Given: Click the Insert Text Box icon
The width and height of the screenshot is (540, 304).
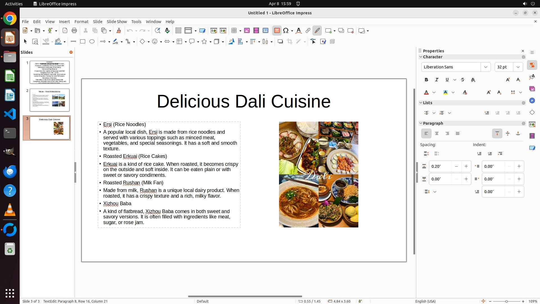Looking at the screenshot, I should click(x=277, y=31).
